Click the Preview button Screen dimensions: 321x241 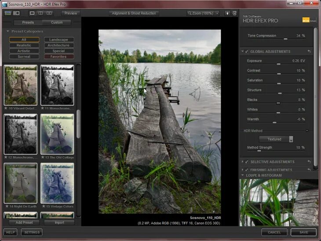71,13
